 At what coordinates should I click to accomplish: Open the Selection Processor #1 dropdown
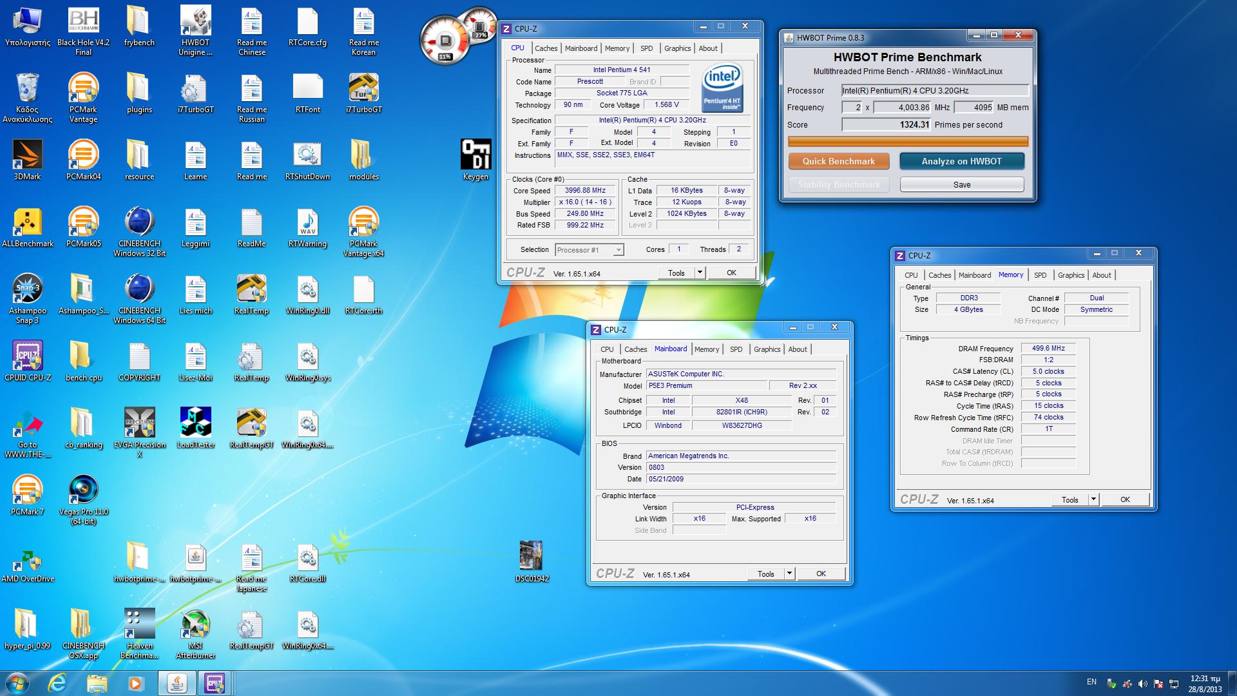(x=590, y=250)
